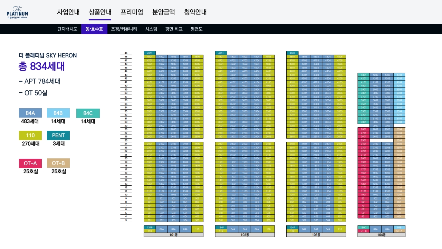Open the 조경/커뮤니티 sub-tab
The height and width of the screenshot is (249, 442).
tap(124, 29)
